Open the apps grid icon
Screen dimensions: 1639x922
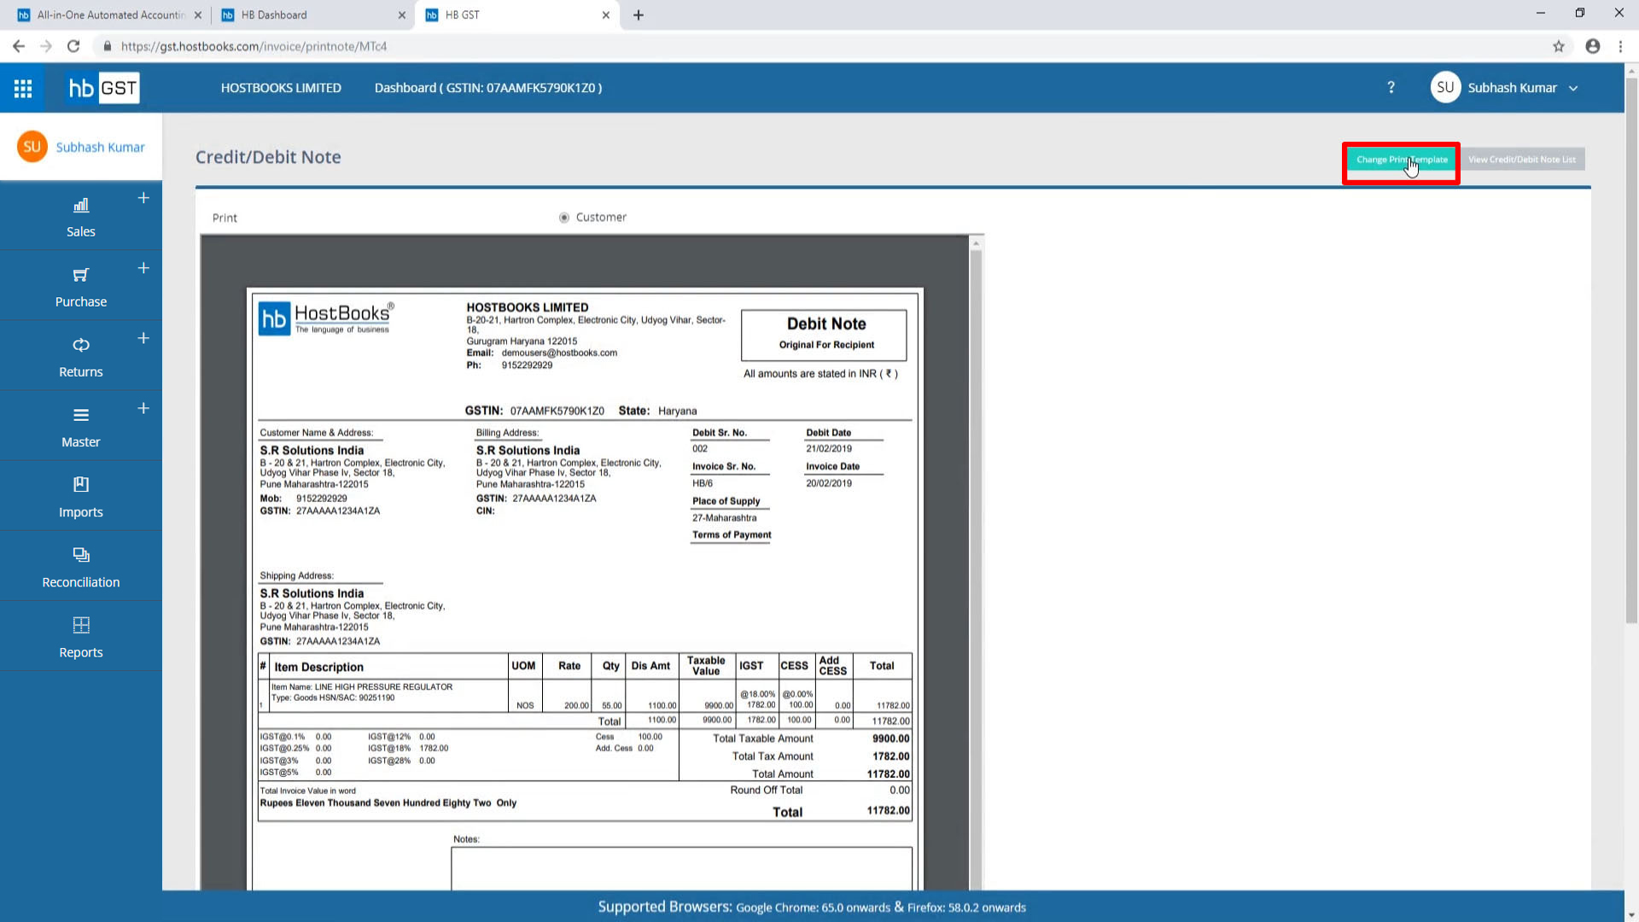(x=23, y=88)
